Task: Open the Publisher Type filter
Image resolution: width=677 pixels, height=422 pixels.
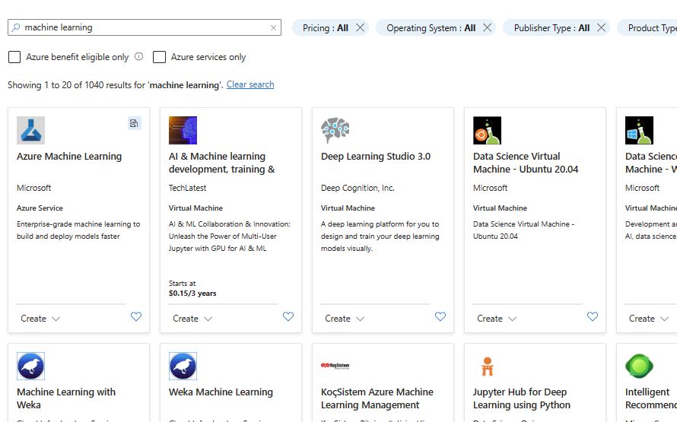Action: (551, 28)
